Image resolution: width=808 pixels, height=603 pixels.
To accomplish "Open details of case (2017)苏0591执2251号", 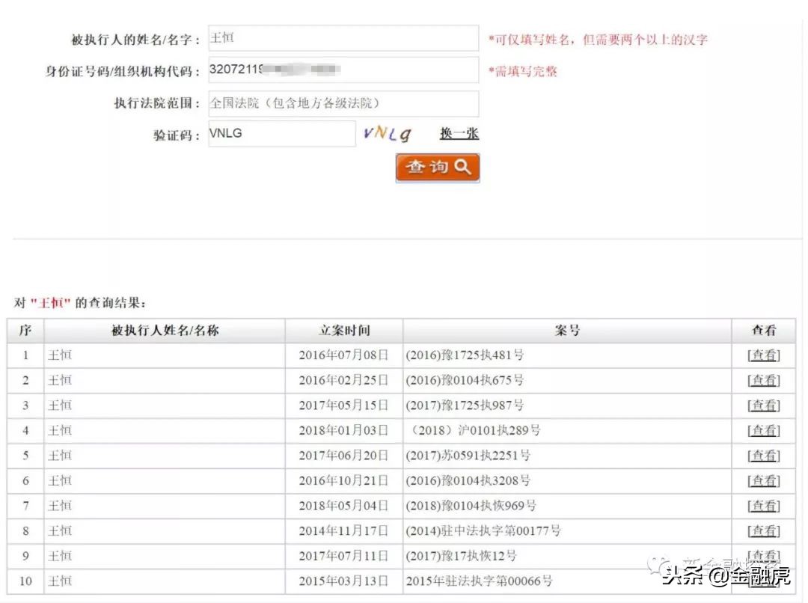I will (764, 456).
